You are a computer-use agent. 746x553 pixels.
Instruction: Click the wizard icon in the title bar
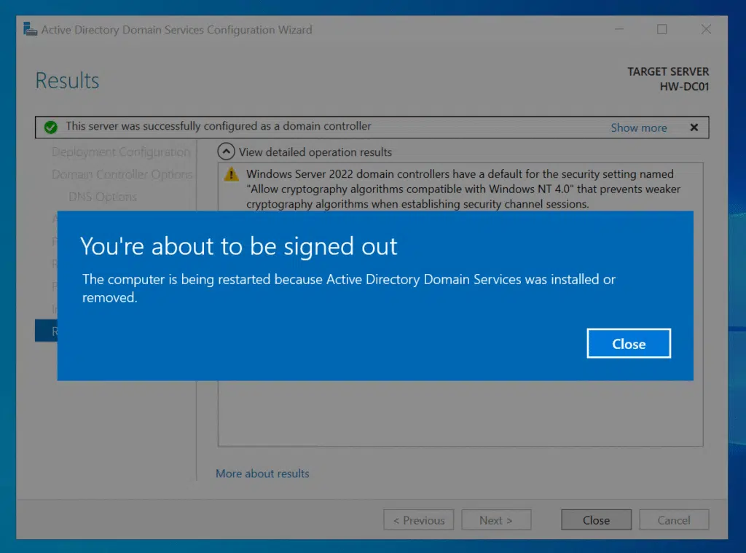tap(30, 30)
